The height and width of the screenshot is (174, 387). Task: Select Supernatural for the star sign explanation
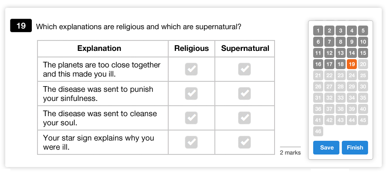tap(244, 142)
